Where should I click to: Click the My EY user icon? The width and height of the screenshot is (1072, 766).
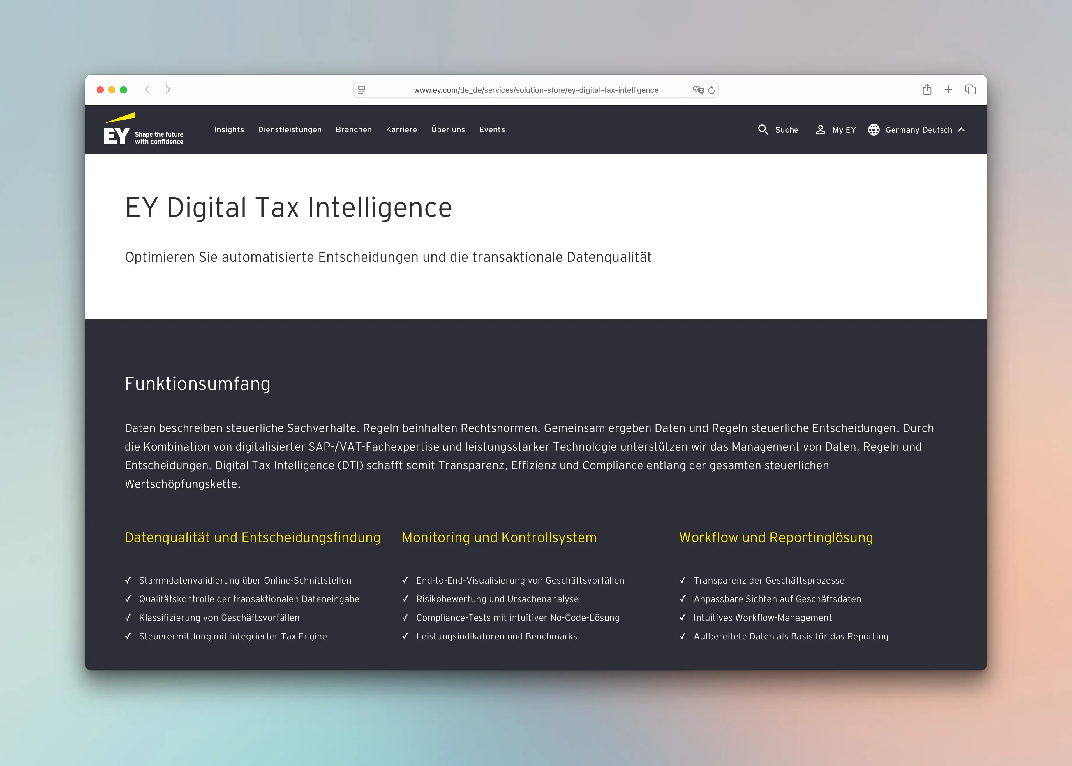[x=820, y=130]
